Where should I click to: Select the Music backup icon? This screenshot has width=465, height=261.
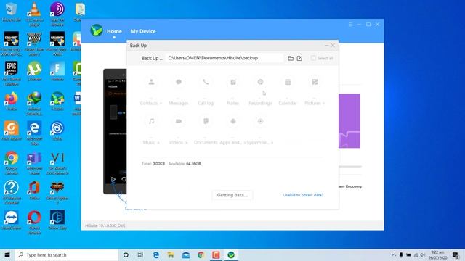point(152,121)
